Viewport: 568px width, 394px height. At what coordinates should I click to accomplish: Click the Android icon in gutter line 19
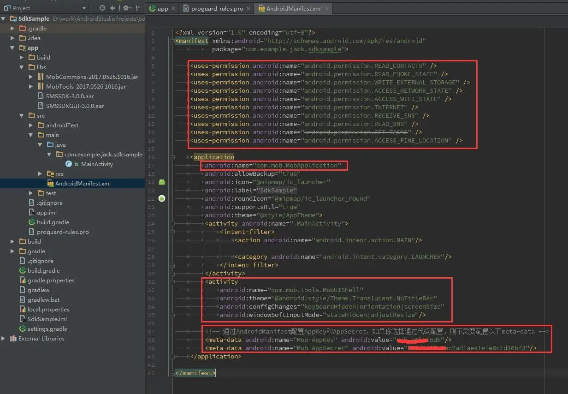[162, 182]
